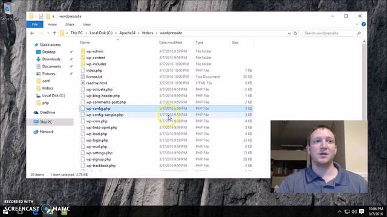The height and width of the screenshot is (217, 387).
Task: Open the php folder shortcut
Action: coord(45,103)
